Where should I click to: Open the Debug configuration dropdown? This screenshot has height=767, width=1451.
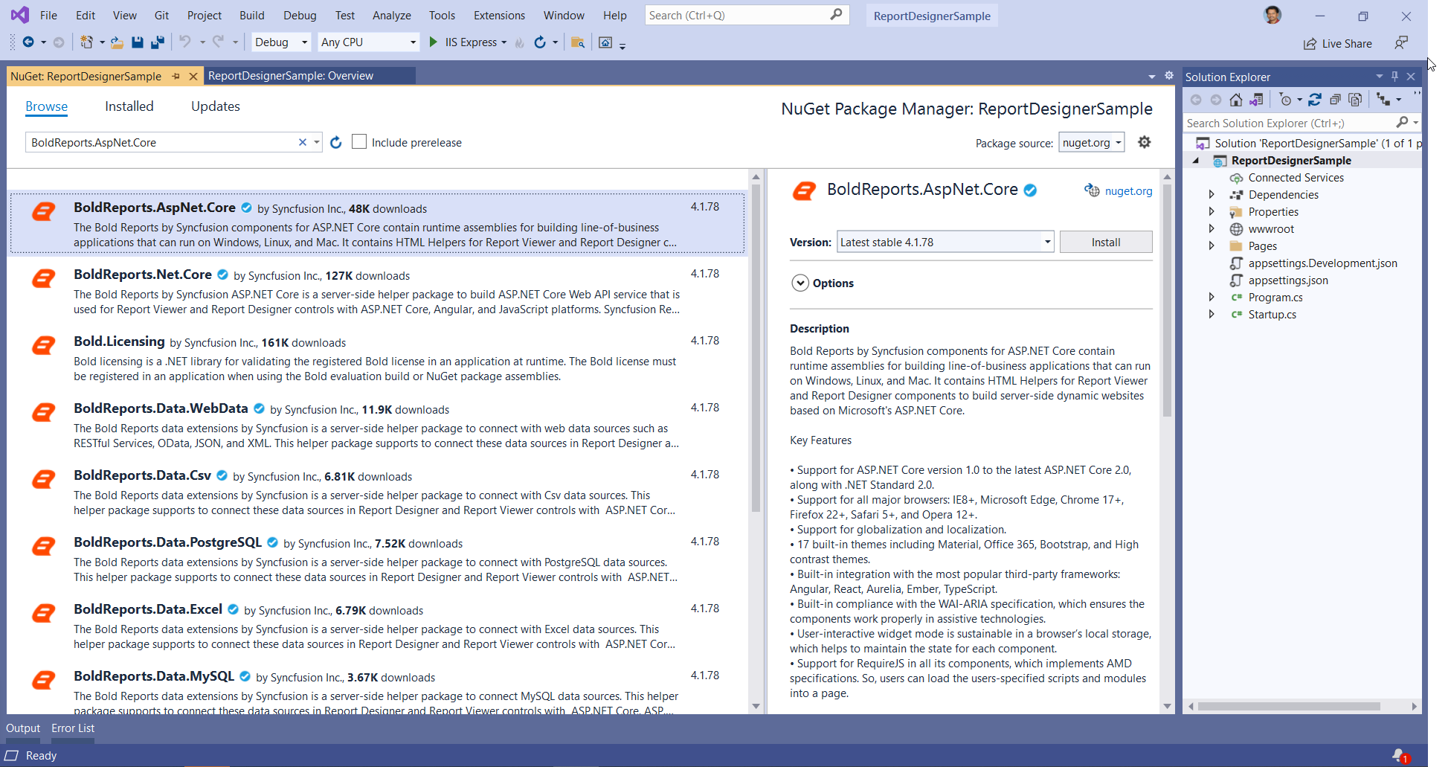tap(281, 42)
